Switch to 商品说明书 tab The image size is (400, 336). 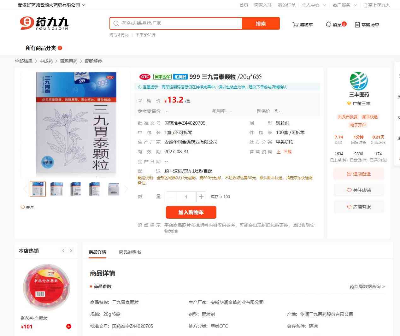(x=130, y=252)
